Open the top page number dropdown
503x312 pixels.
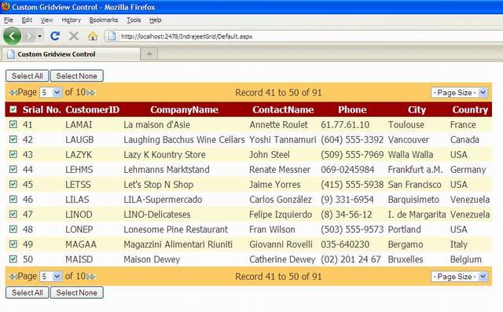pos(50,93)
